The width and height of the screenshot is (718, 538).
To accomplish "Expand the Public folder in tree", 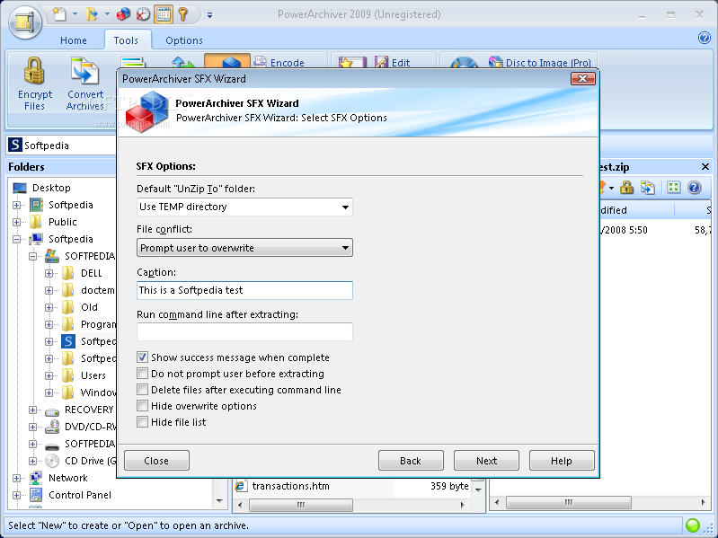I will click(x=16, y=223).
